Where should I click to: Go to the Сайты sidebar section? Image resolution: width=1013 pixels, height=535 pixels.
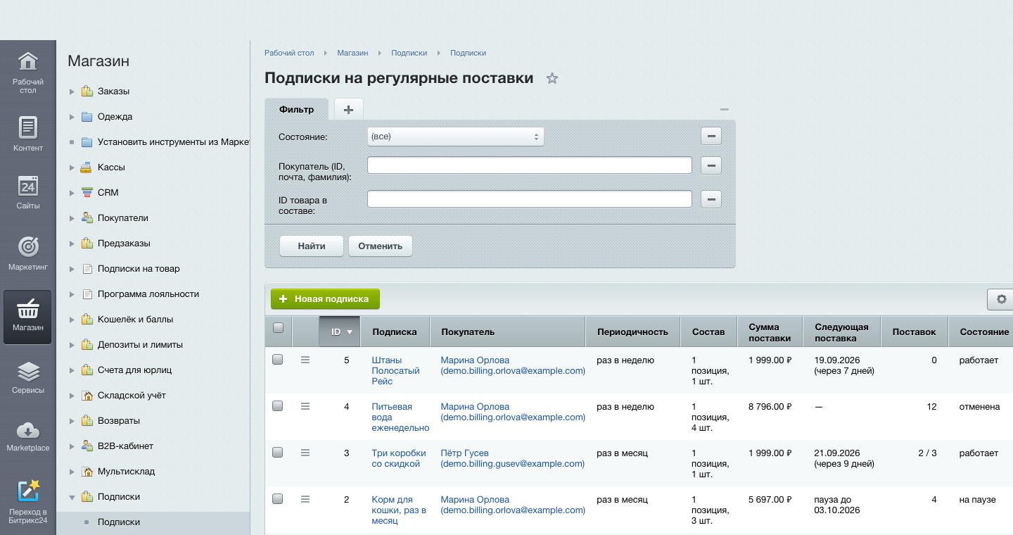tap(27, 191)
